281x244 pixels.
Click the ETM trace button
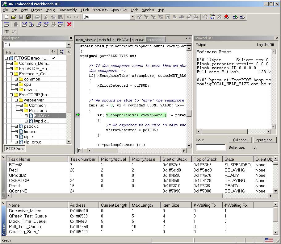point(6,32)
